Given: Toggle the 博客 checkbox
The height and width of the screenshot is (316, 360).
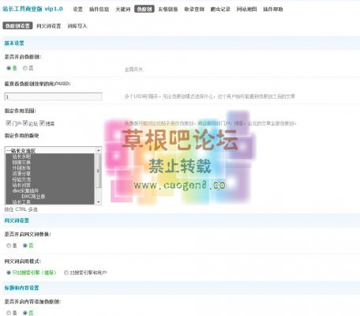Looking at the screenshot, I should pos(42,122).
